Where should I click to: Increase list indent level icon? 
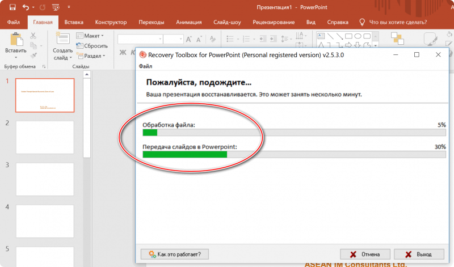(274, 39)
